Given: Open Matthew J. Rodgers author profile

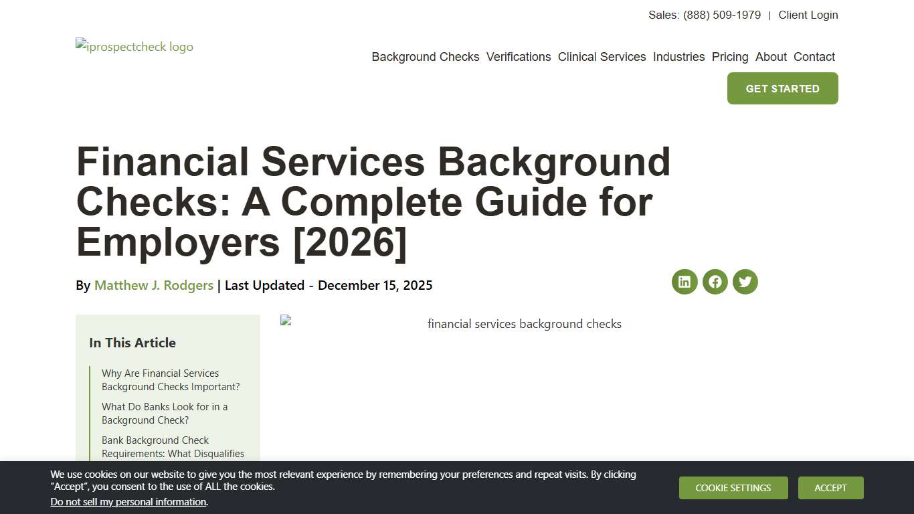Looking at the screenshot, I should point(153,285).
